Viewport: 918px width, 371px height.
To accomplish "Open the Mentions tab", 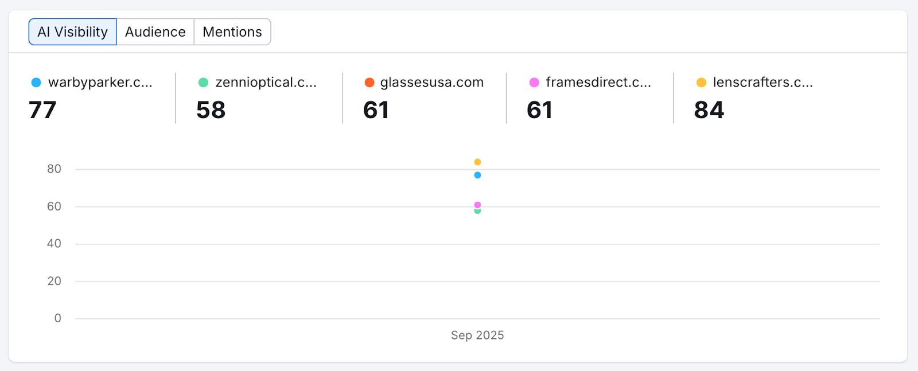I will (x=232, y=32).
